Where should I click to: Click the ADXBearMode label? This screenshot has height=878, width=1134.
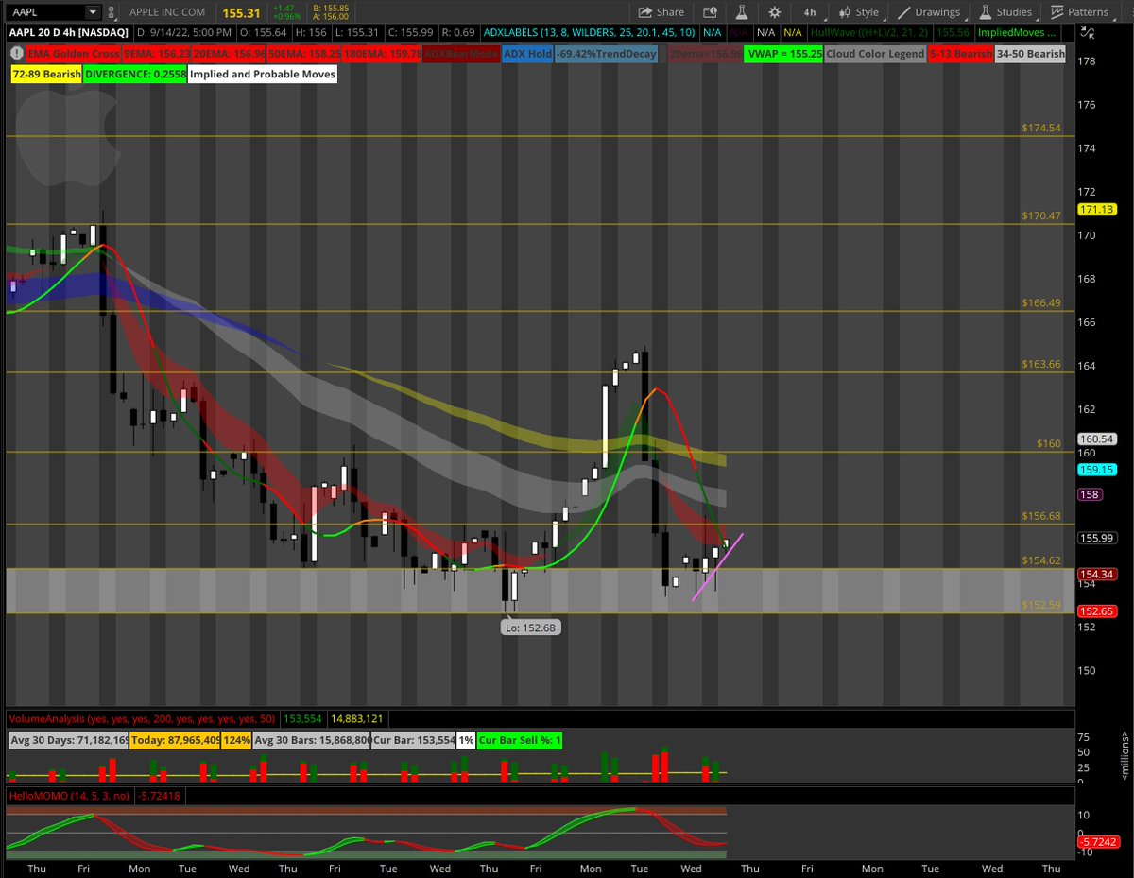(461, 54)
